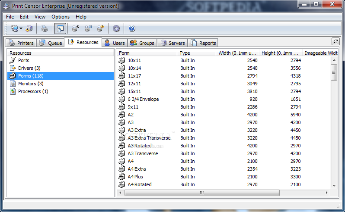345x212 pixels.
Task: Click the form icon next to 10x11
Action: pyautogui.click(x=122, y=60)
